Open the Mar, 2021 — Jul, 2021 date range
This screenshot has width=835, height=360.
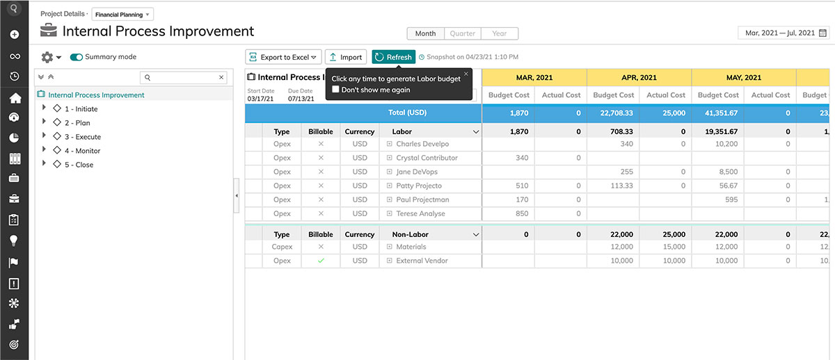pyautogui.click(x=784, y=33)
